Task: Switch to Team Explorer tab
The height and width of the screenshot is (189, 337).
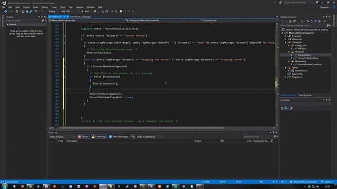Action: [x=305, y=95]
